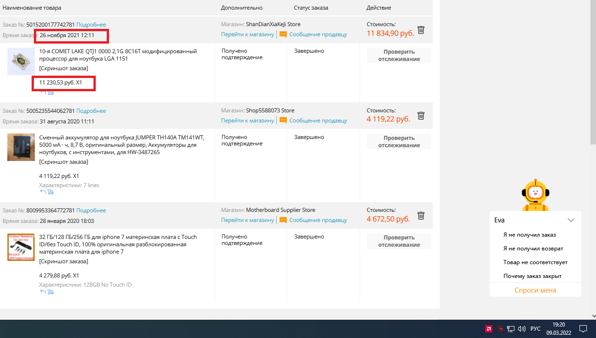Viewport: 596px width, 338px height.
Task: Open details for order 5015200177742781
Action: 91,25
